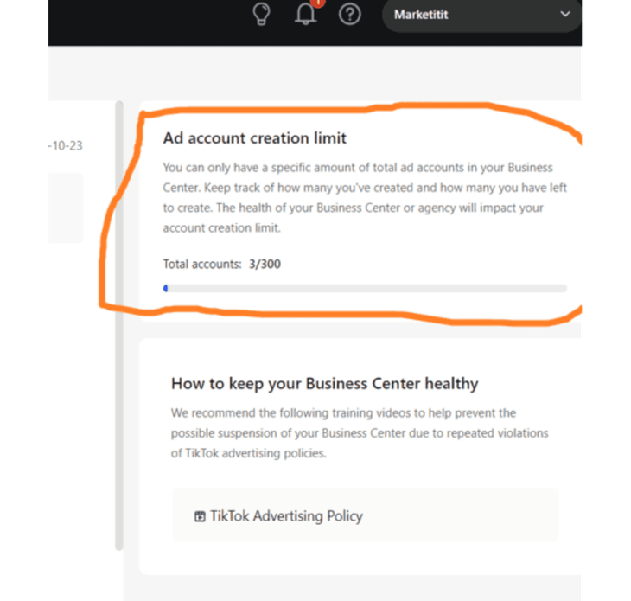Open the TikTok Advertising Policy training link
631x601 pixels.
[x=286, y=516]
